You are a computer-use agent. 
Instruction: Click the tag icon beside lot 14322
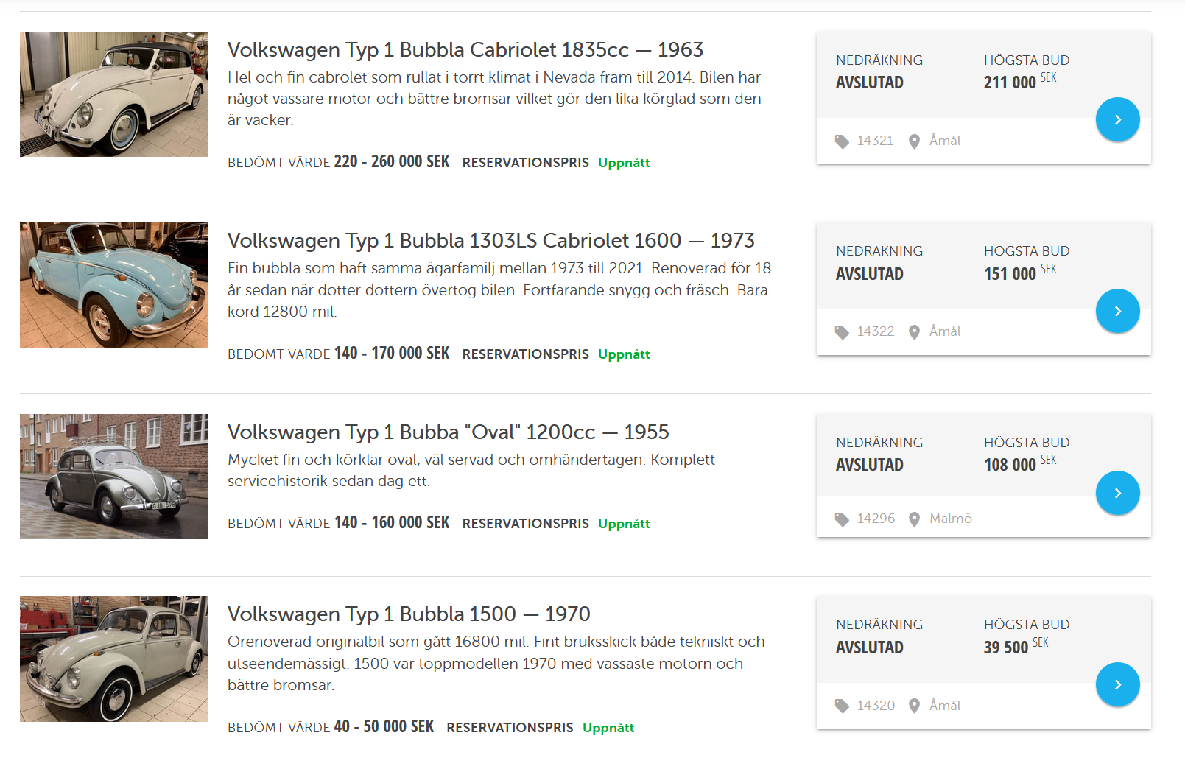click(x=842, y=332)
